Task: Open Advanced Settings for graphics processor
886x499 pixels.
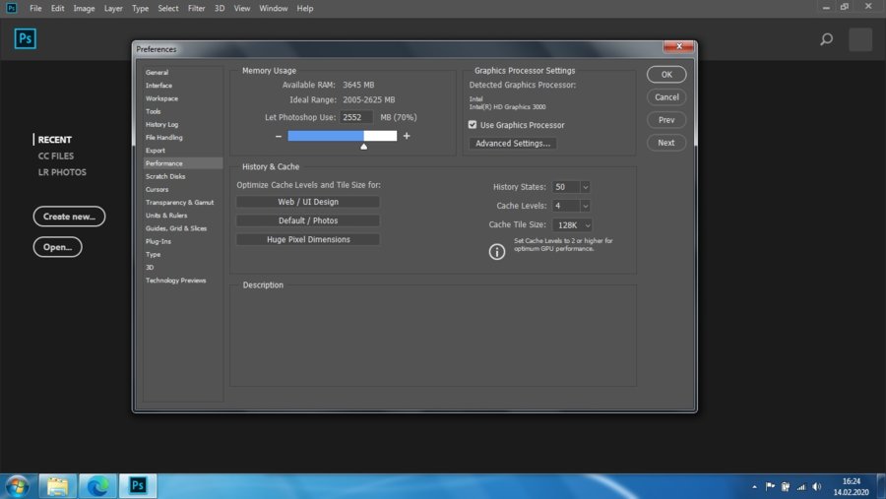Action: click(513, 144)
